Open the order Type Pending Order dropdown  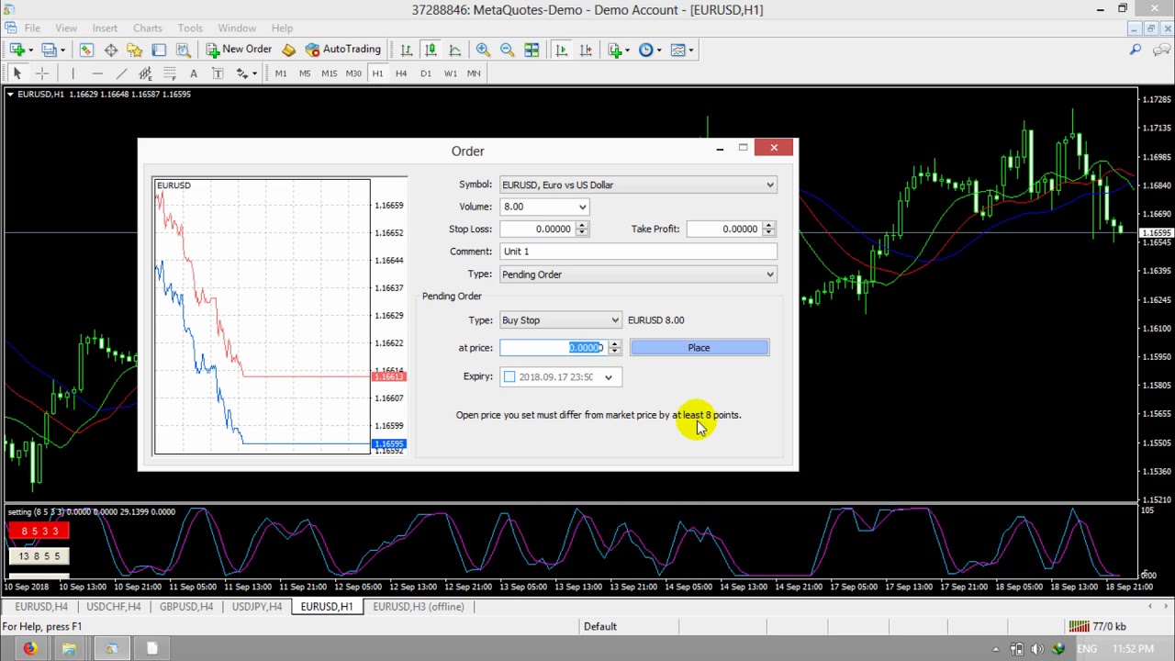[x=769, y=274]
